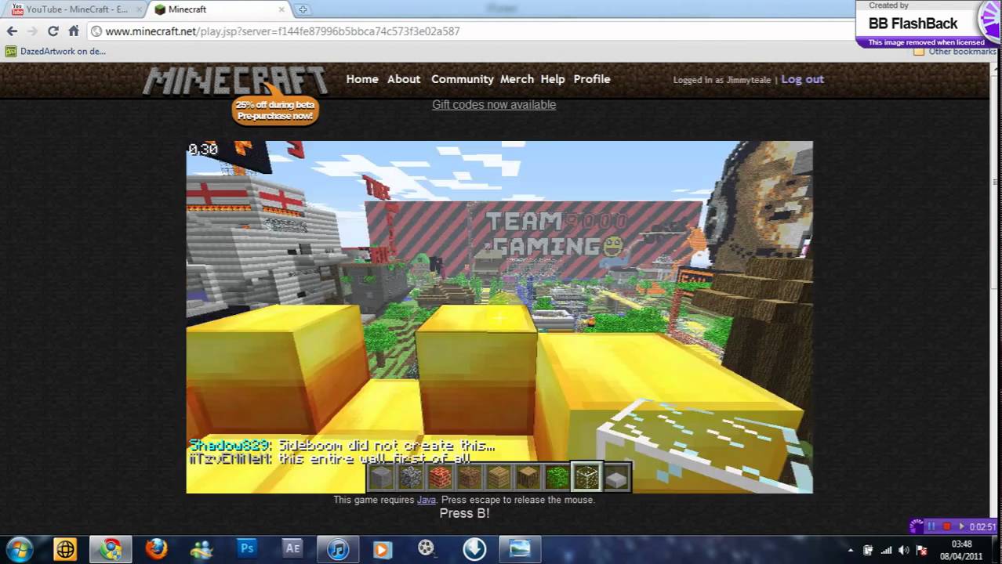The image size is (1002, 564).
Task: Select the wooden planks block in hotbar
Action: 499,476
